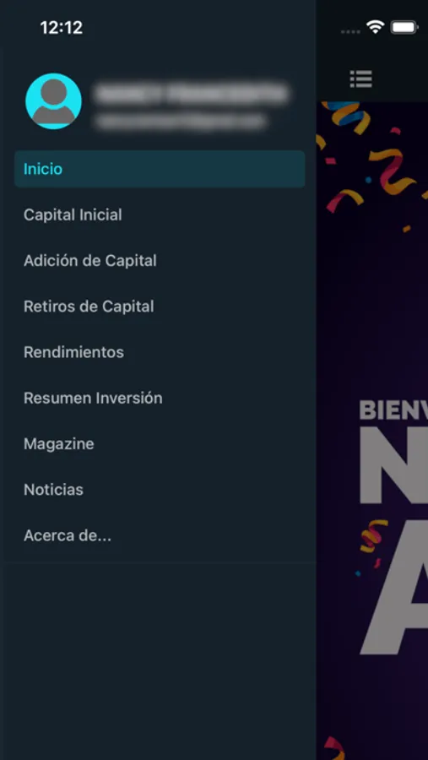Viewport: 428px width, 760px height.
Task: Tap the blurred user name text
Action: click(x=192, y=93)
